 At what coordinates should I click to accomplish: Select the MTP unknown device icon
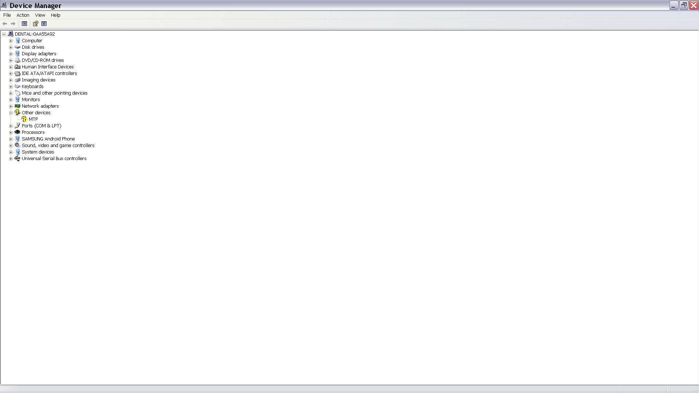pyautogui.click(x=24, y=119)
